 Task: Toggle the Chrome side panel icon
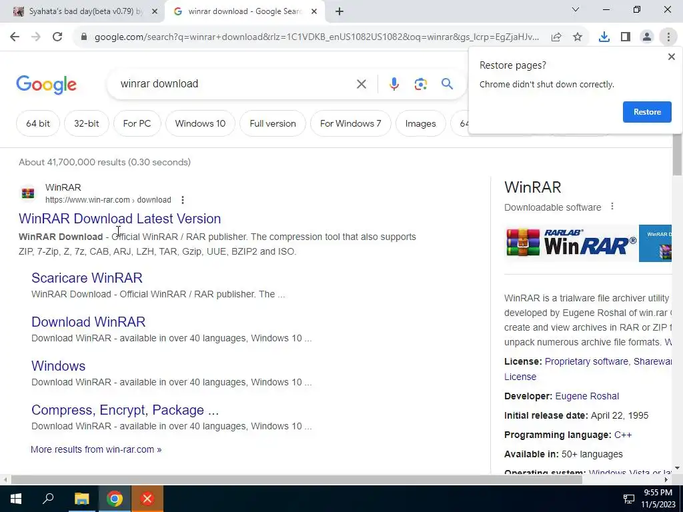coord(626,37)
